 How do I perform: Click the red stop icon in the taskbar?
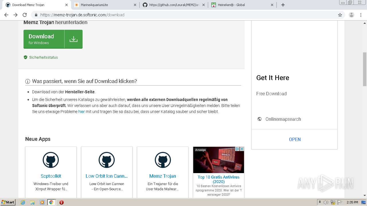click(x=61, y=202)
